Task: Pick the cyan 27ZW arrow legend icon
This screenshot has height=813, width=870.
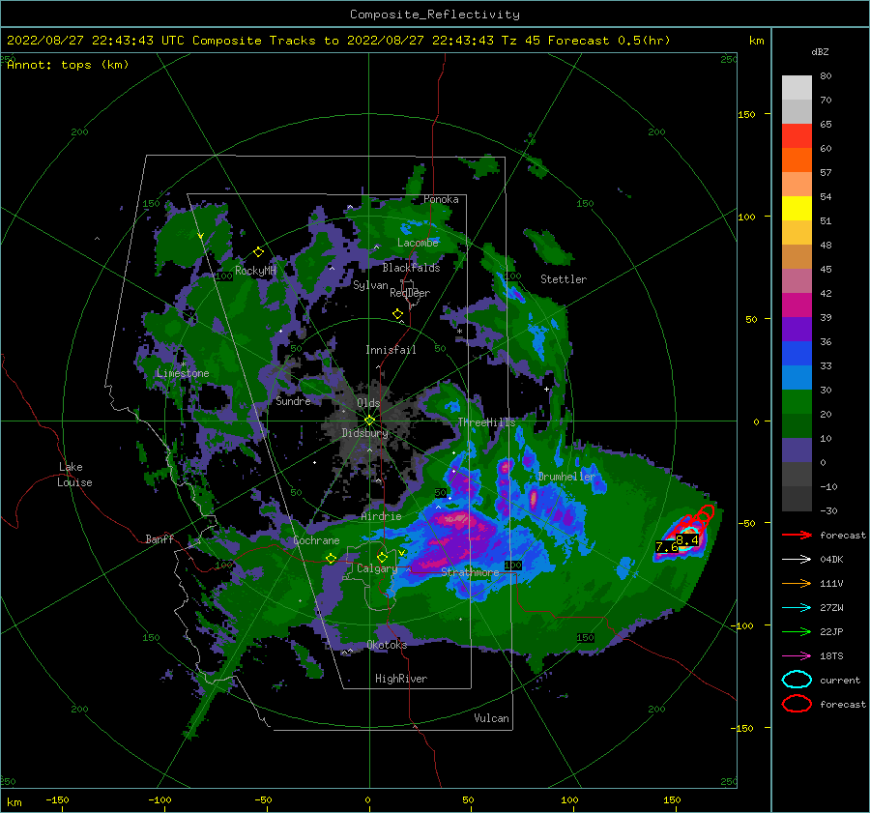Action: pos(797,608)
